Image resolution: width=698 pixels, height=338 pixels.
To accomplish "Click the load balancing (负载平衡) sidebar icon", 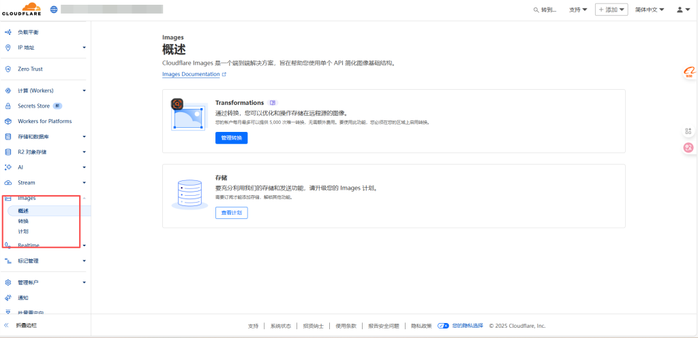I will (7, 33).
